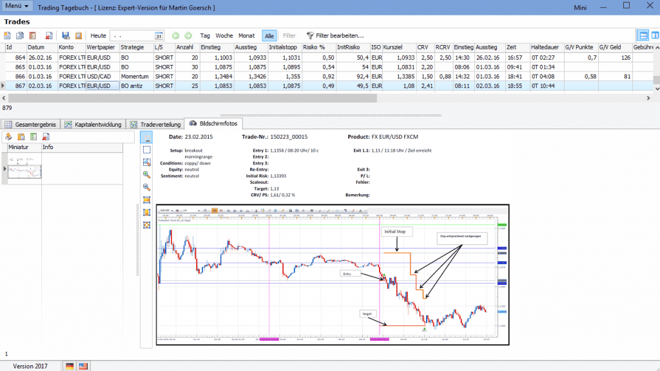Paste screenshot from clipboard icon

(21, 136)
